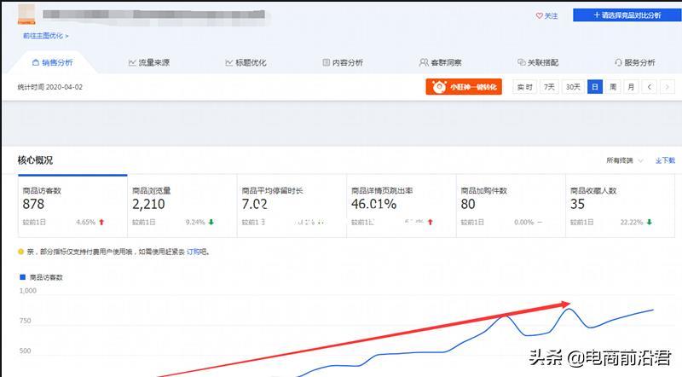Toggle the 商品访客数 chart legend
Screen dimensions: 682x377
41,277
